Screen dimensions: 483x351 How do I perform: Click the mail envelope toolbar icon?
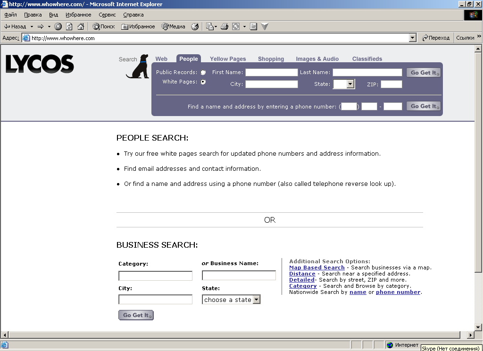(x=209, y=26)
